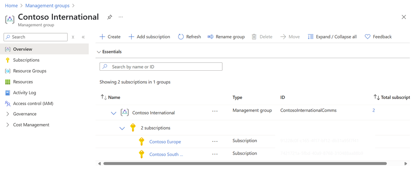
Task: Open the ellipsis menu beside the page title
Action: [121, 17]
